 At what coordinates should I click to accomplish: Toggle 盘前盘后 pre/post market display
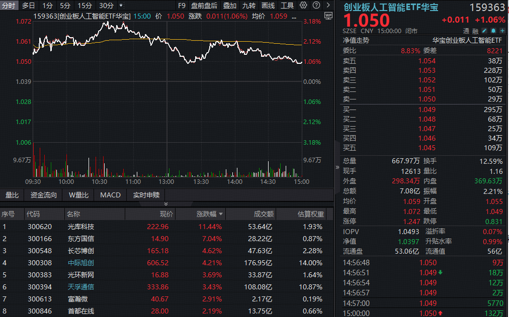(203, 5)
